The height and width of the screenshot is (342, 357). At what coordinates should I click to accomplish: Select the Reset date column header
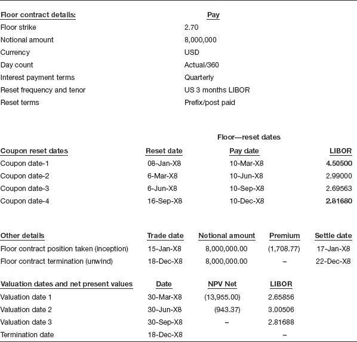[164, 151]
